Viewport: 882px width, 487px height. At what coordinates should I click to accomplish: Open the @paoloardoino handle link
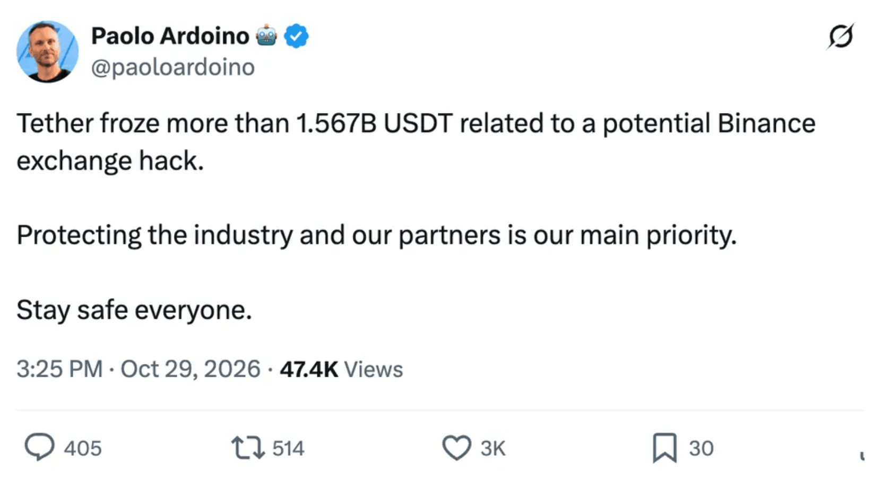(173, 67)
